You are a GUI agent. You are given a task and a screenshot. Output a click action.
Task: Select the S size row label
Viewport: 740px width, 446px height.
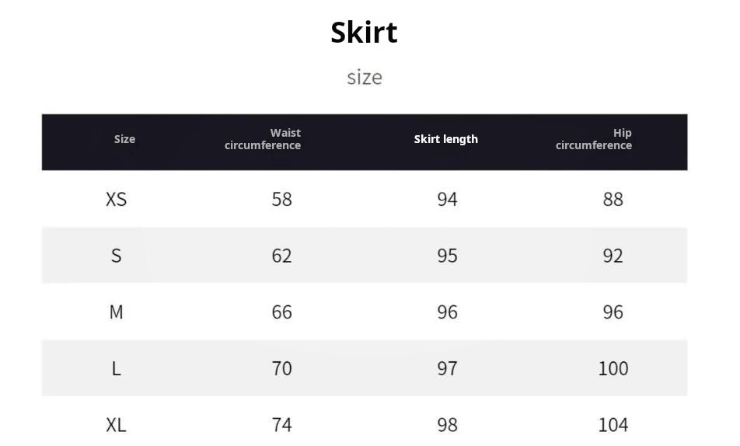pyautogui.click(x=116, y=256)
